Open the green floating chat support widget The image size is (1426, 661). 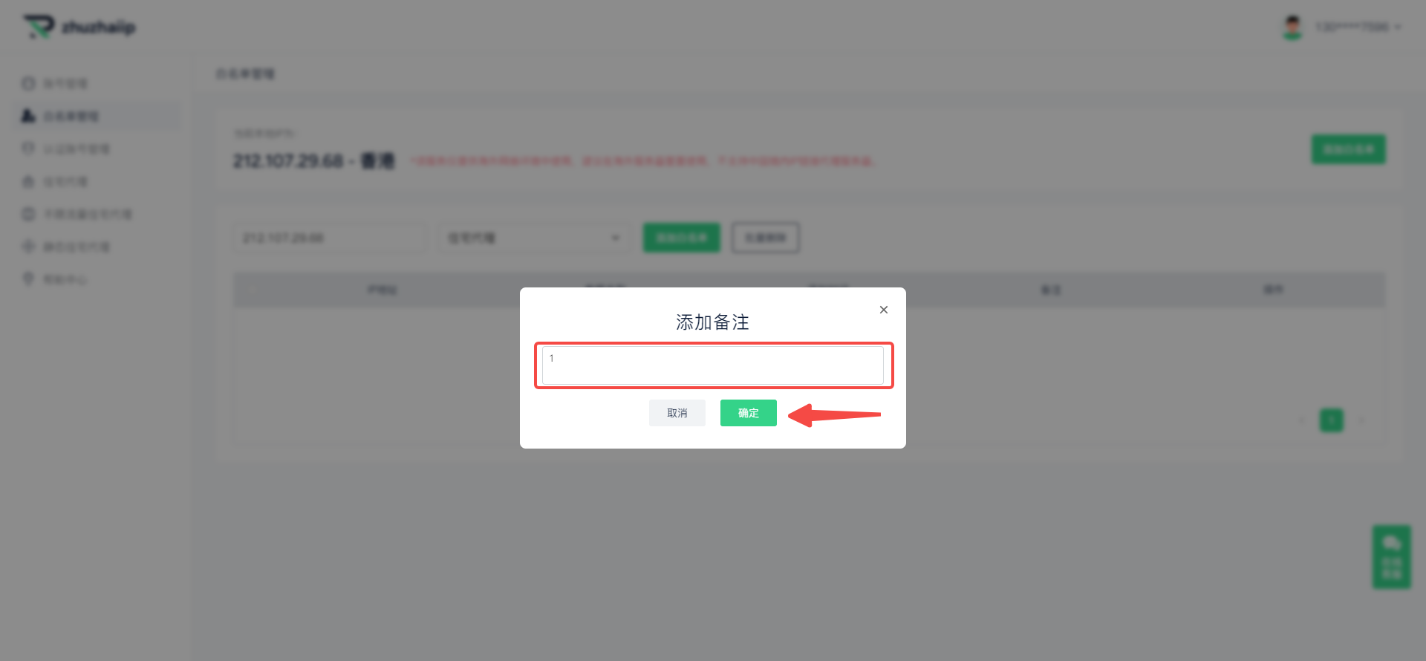point(1391,557)
